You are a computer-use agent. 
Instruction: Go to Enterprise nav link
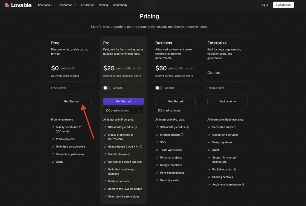[88, 5]
